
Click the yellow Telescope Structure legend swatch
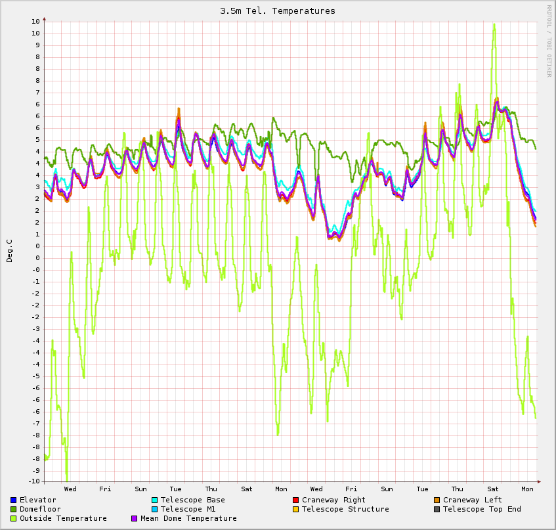click(295, 509)
